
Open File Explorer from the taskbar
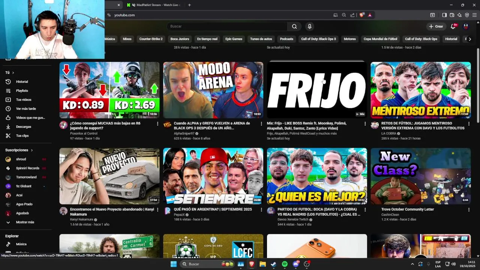click(x=262, y=264)
